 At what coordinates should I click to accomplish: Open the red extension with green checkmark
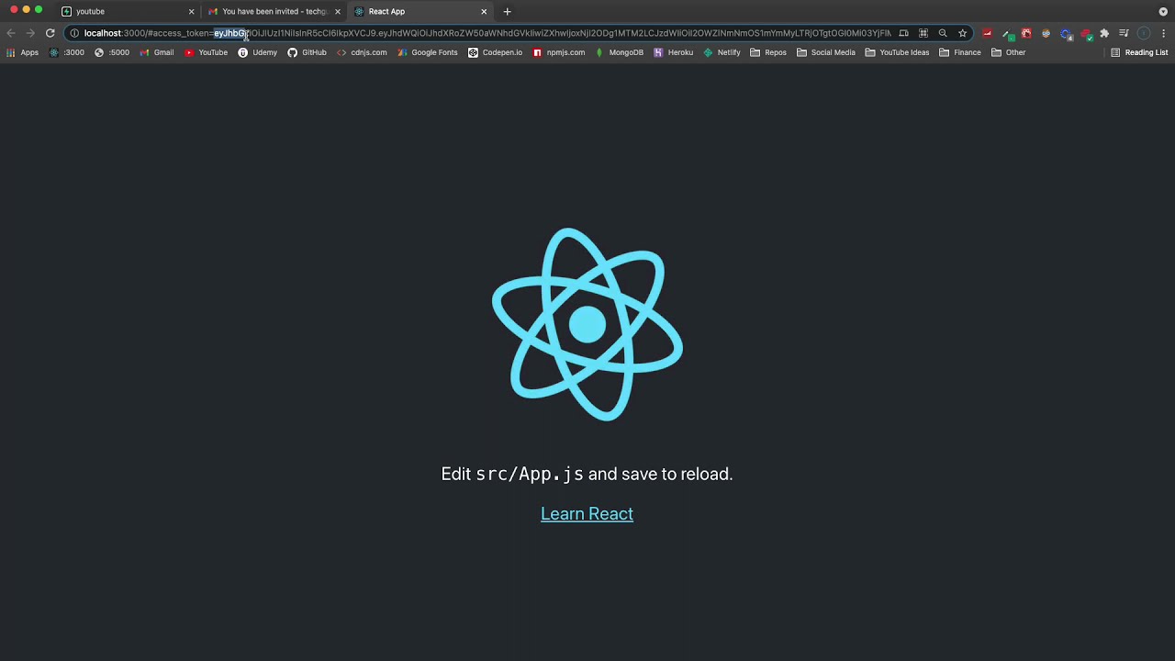[x=1086, y=34]
